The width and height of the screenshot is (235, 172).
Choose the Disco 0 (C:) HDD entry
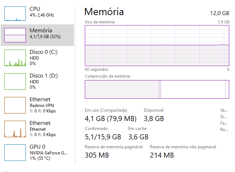[37, 58]
